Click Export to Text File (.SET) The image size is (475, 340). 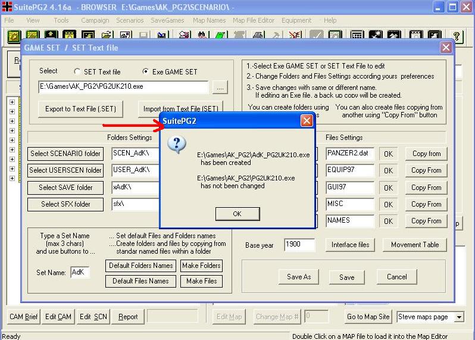coord(80,109)
